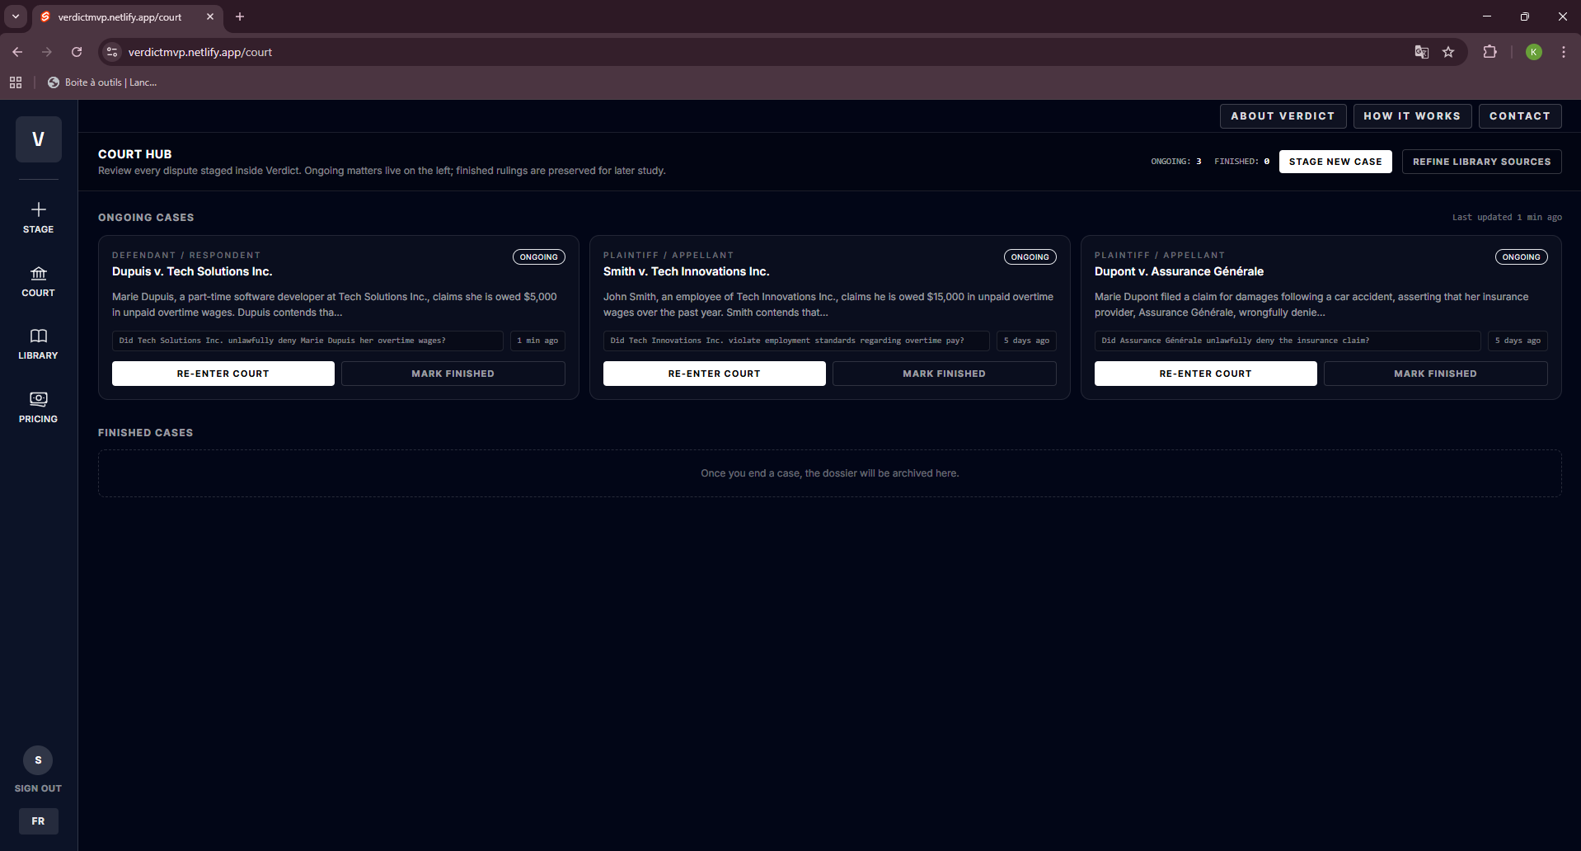This screenshot has height=851, width=1581.
Task: Re-enter court for Dupuis v. Tech Solutions
Action: click(223, 374)
